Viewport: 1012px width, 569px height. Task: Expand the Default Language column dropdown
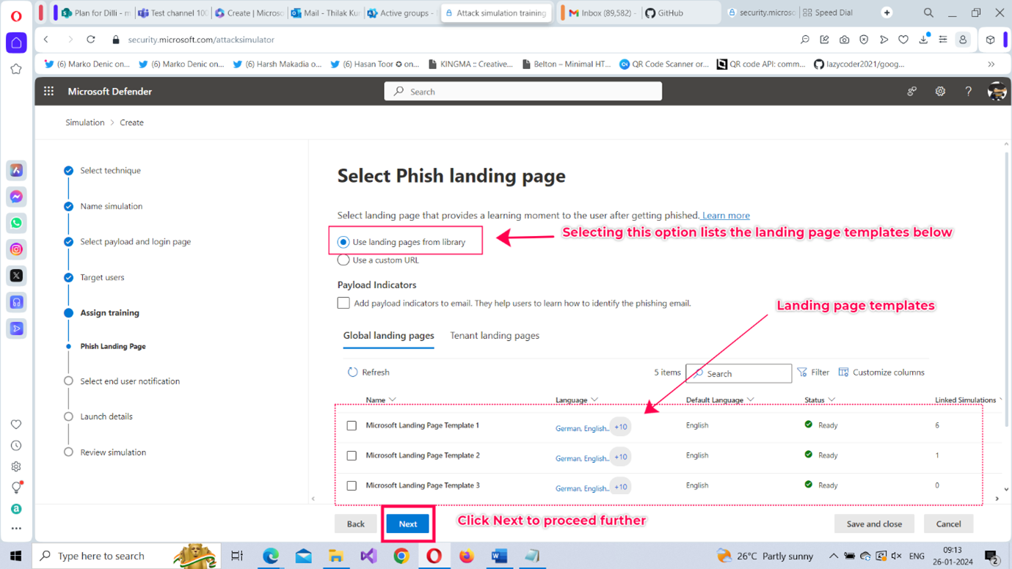point(751,400)
